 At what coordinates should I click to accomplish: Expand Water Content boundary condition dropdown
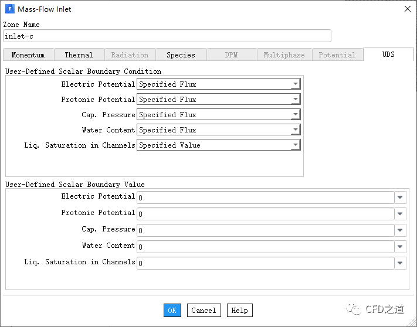295,130
